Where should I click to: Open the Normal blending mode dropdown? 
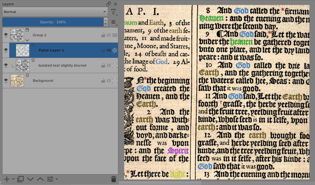point(55,12)
